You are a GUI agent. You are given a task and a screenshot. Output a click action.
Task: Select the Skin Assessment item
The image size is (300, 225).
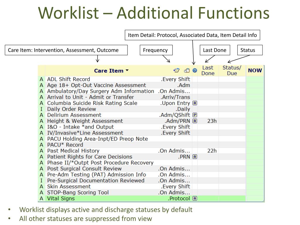coord(69,186)
